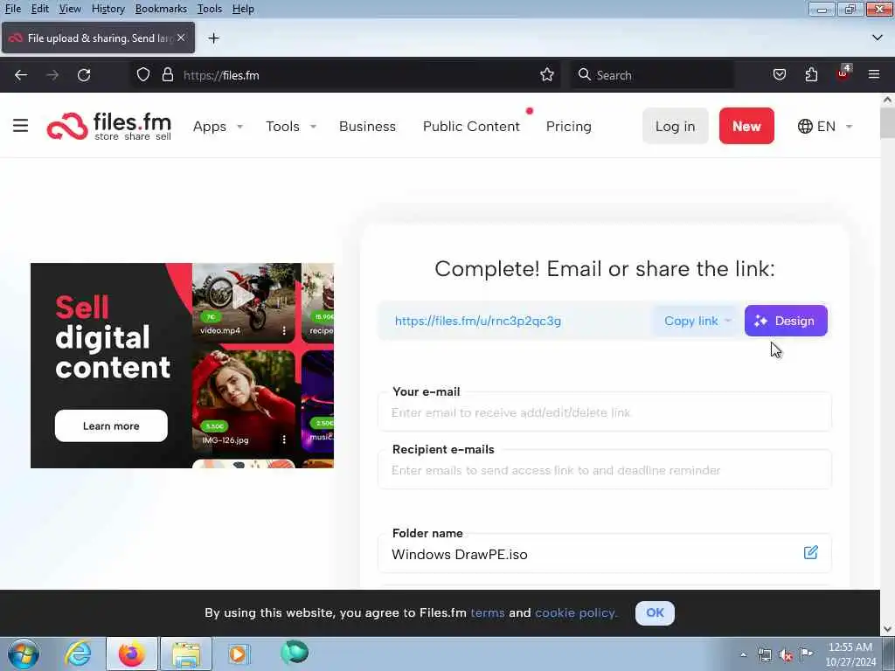Open Action Center flag tray icon
Screen dimensions: 895x671
pyautogui.click(x=807, y=654)
